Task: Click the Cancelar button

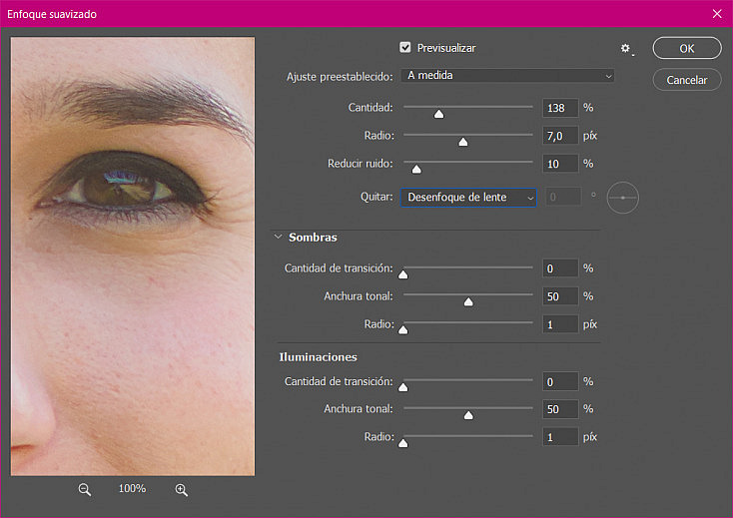Action: tap(687, 80)
